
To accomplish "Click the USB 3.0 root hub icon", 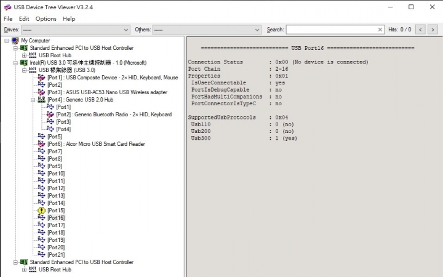I will pos(33,70).
